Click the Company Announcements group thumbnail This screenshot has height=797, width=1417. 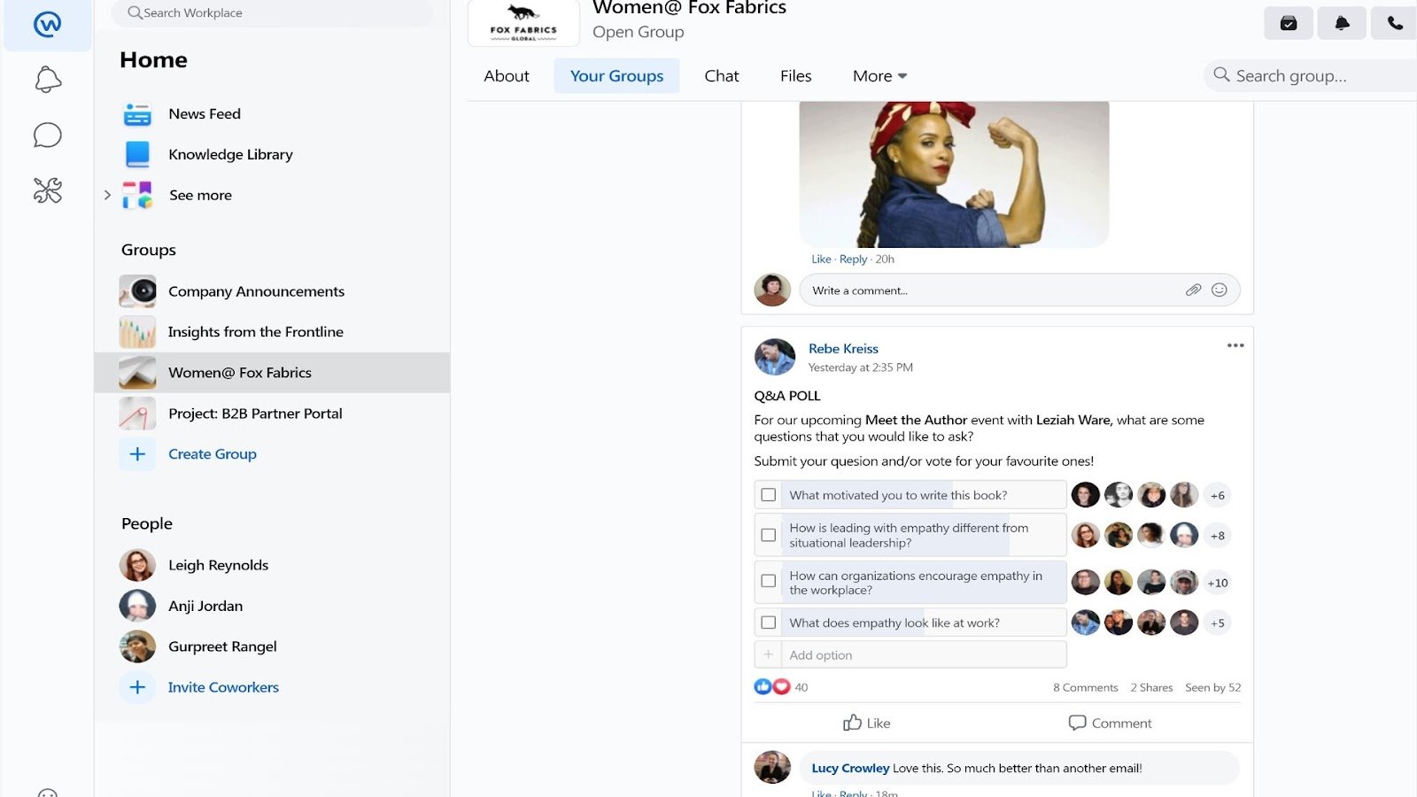tap(137, 291)
